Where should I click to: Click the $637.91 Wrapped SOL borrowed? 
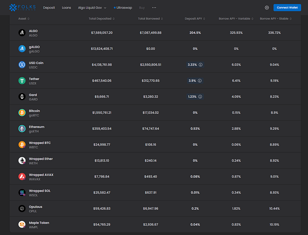click(150, 193)
